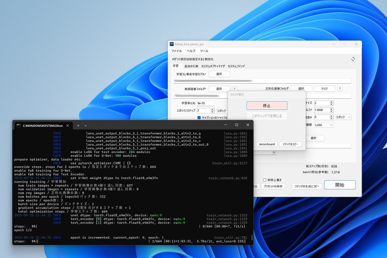Click the alpha field showing 1.0000
This screenshot has width=387, height=258.
coord(322,110)
